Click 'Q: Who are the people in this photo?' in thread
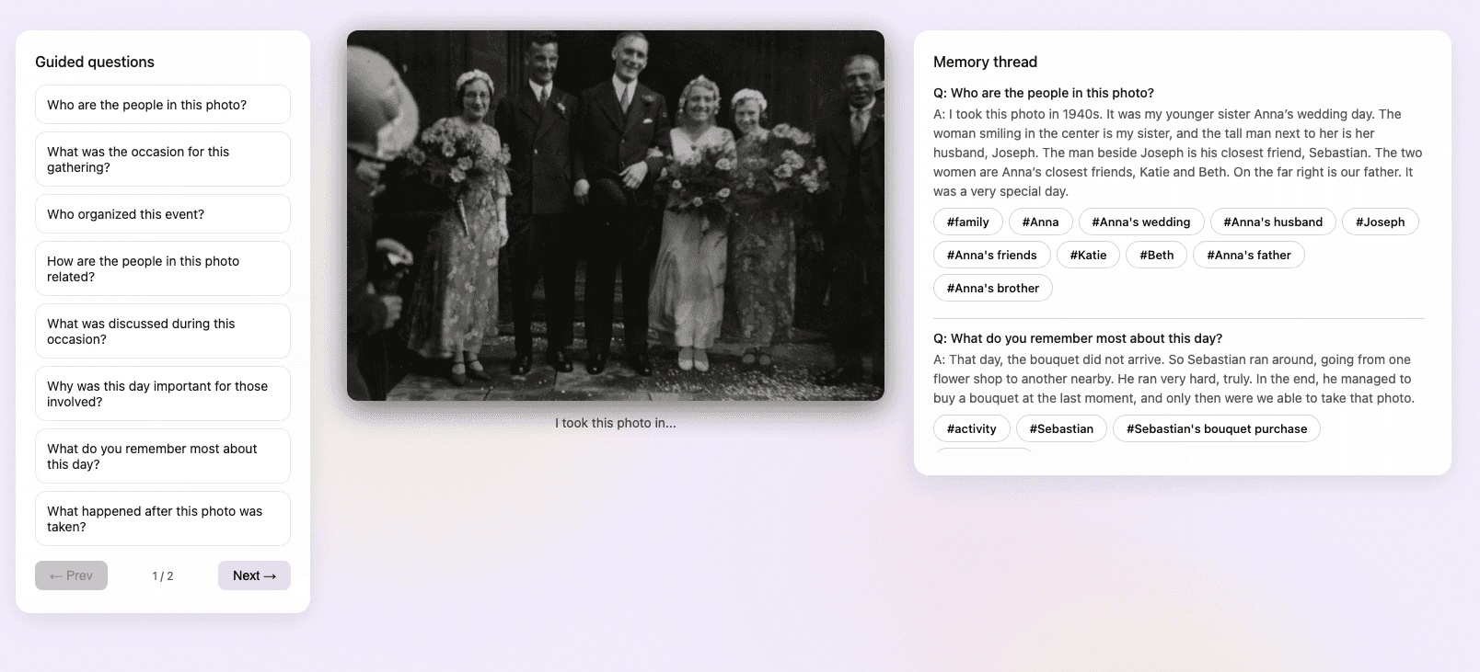Viewport: 1480px width, 672px height. [1044, 93]
